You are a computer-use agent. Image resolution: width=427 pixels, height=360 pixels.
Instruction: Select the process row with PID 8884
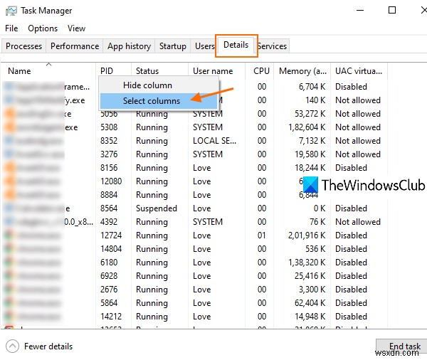[x=194, y=195]
